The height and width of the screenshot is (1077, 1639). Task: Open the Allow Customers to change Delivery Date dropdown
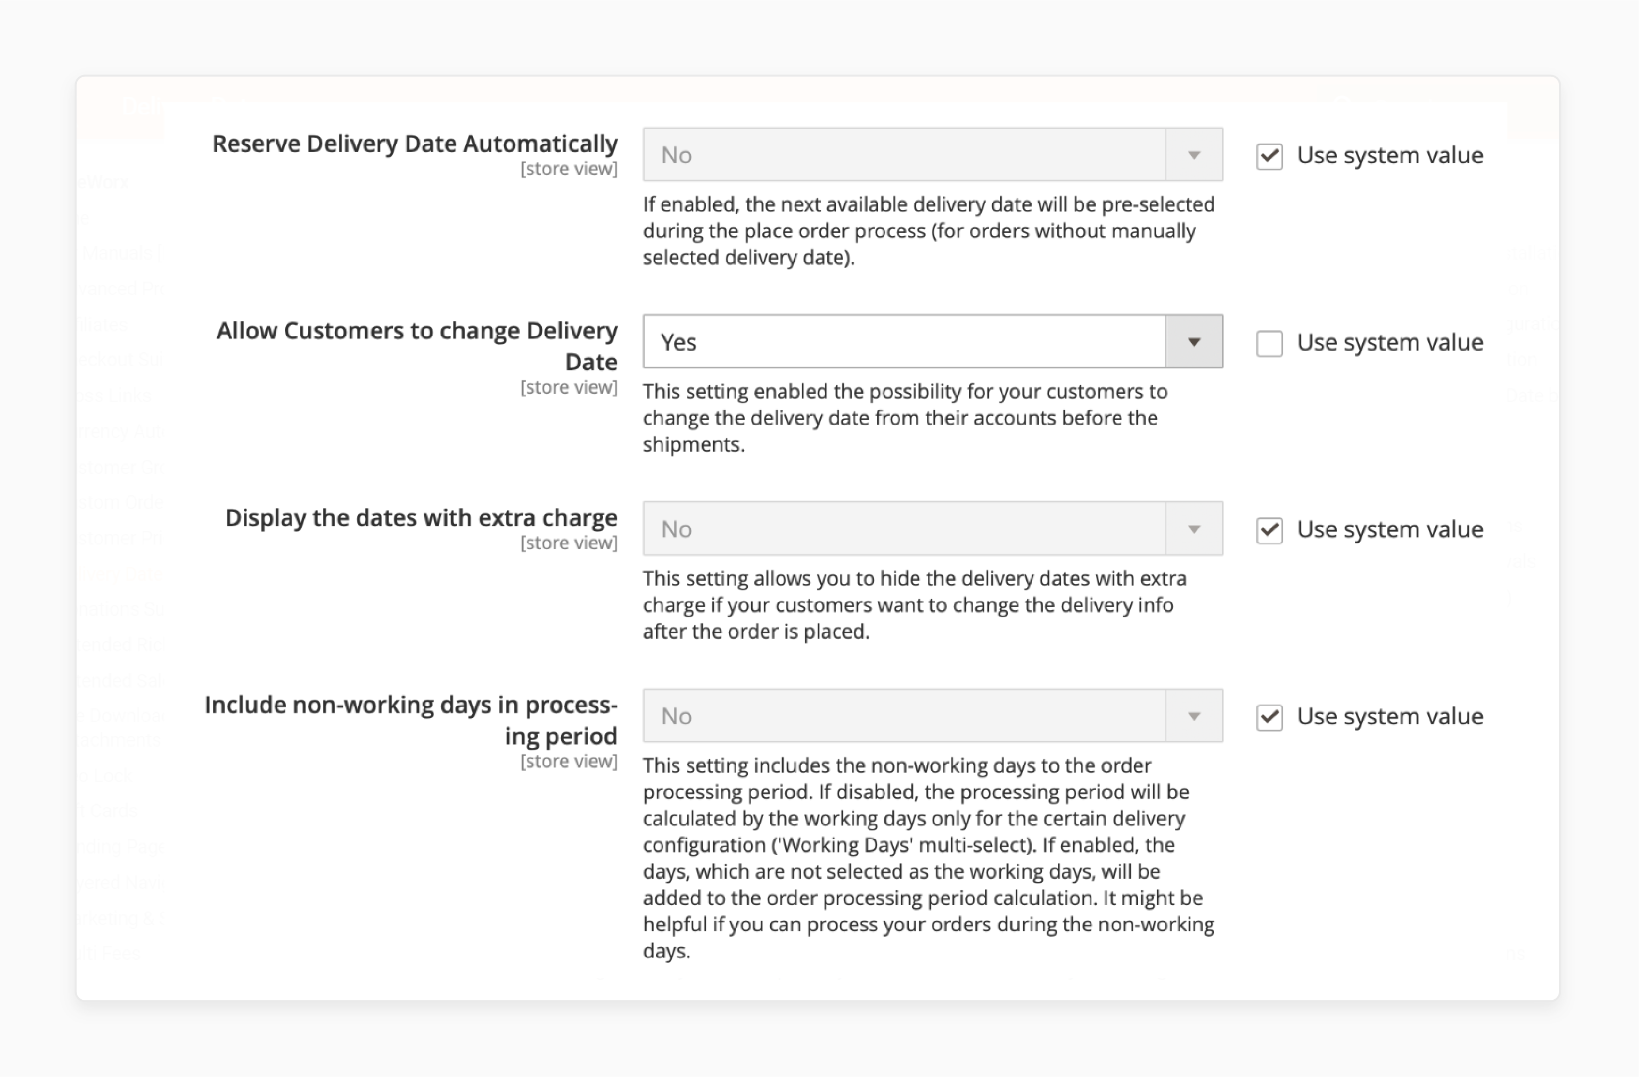(932, 342)
